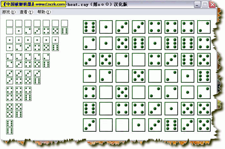Choose the two-six domino in the palette
Viewport: 225px width, 149px height.
(46, 60)
